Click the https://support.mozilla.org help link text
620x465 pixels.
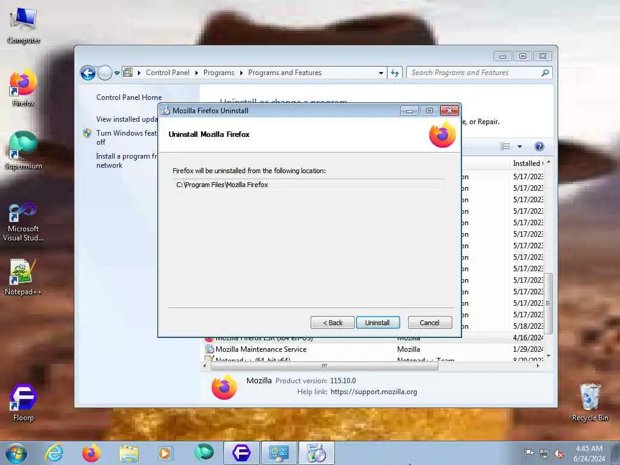[374, 392]
